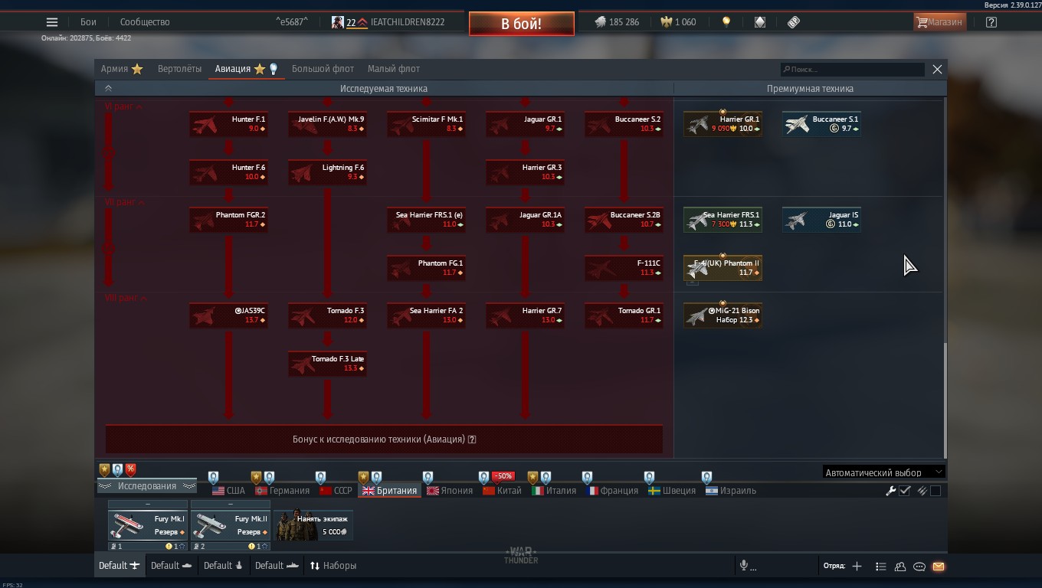Select the Fury Mk.I crew slot
1042x588 pixels.
148,525
